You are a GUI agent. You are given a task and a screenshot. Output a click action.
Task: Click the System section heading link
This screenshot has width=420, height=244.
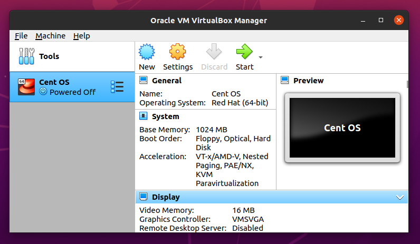pos(166,116)
